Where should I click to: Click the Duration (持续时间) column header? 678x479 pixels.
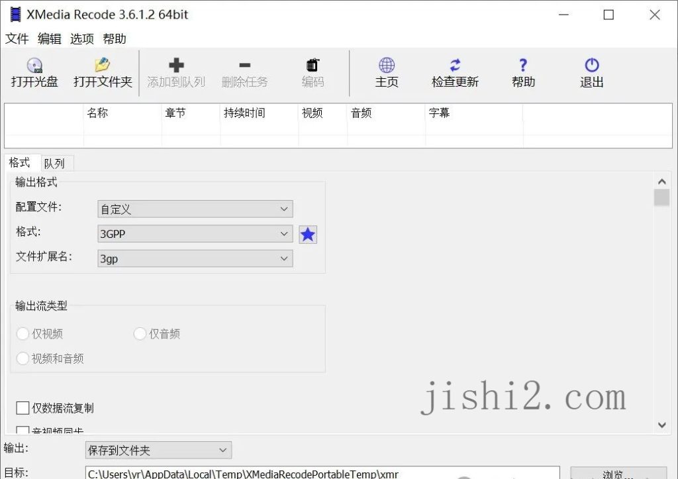[x=259, y=113]
